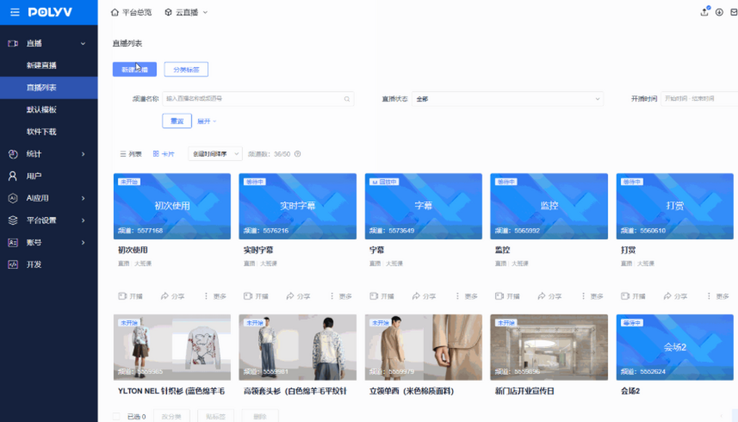
Task: Click 开播 icon under 初次使用 card
Action: 122,297
